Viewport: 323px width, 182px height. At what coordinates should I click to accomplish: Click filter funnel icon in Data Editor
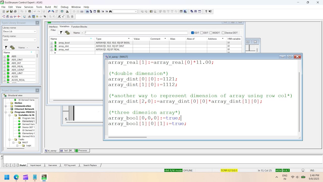pos(61,33)
